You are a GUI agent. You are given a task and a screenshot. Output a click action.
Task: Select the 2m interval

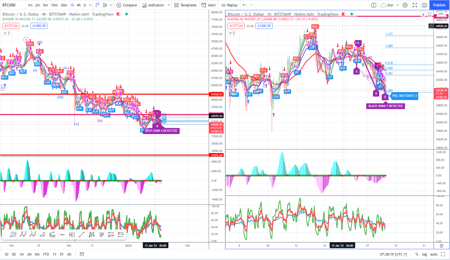[38, 5]
